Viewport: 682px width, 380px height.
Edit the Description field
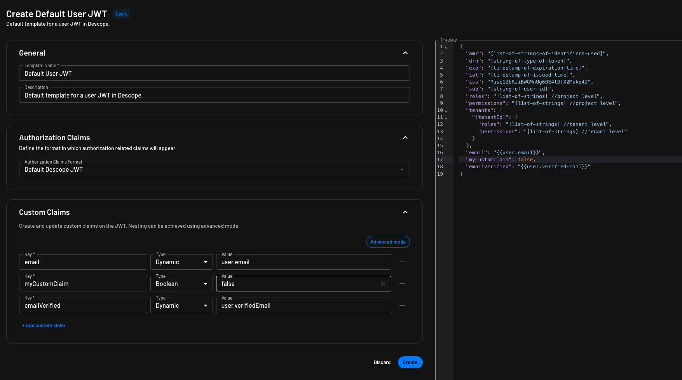tap(215, 95)
